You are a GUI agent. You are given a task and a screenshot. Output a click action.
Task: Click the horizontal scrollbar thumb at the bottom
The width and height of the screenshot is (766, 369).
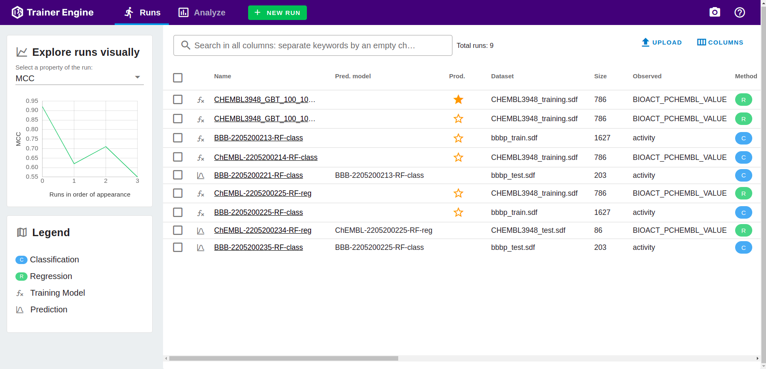point(284,359)
